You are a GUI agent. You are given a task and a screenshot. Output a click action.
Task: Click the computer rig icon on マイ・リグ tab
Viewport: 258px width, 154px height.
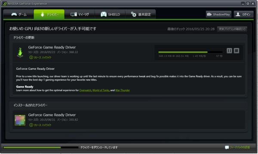pyautogui.click(x=74, y=15)
